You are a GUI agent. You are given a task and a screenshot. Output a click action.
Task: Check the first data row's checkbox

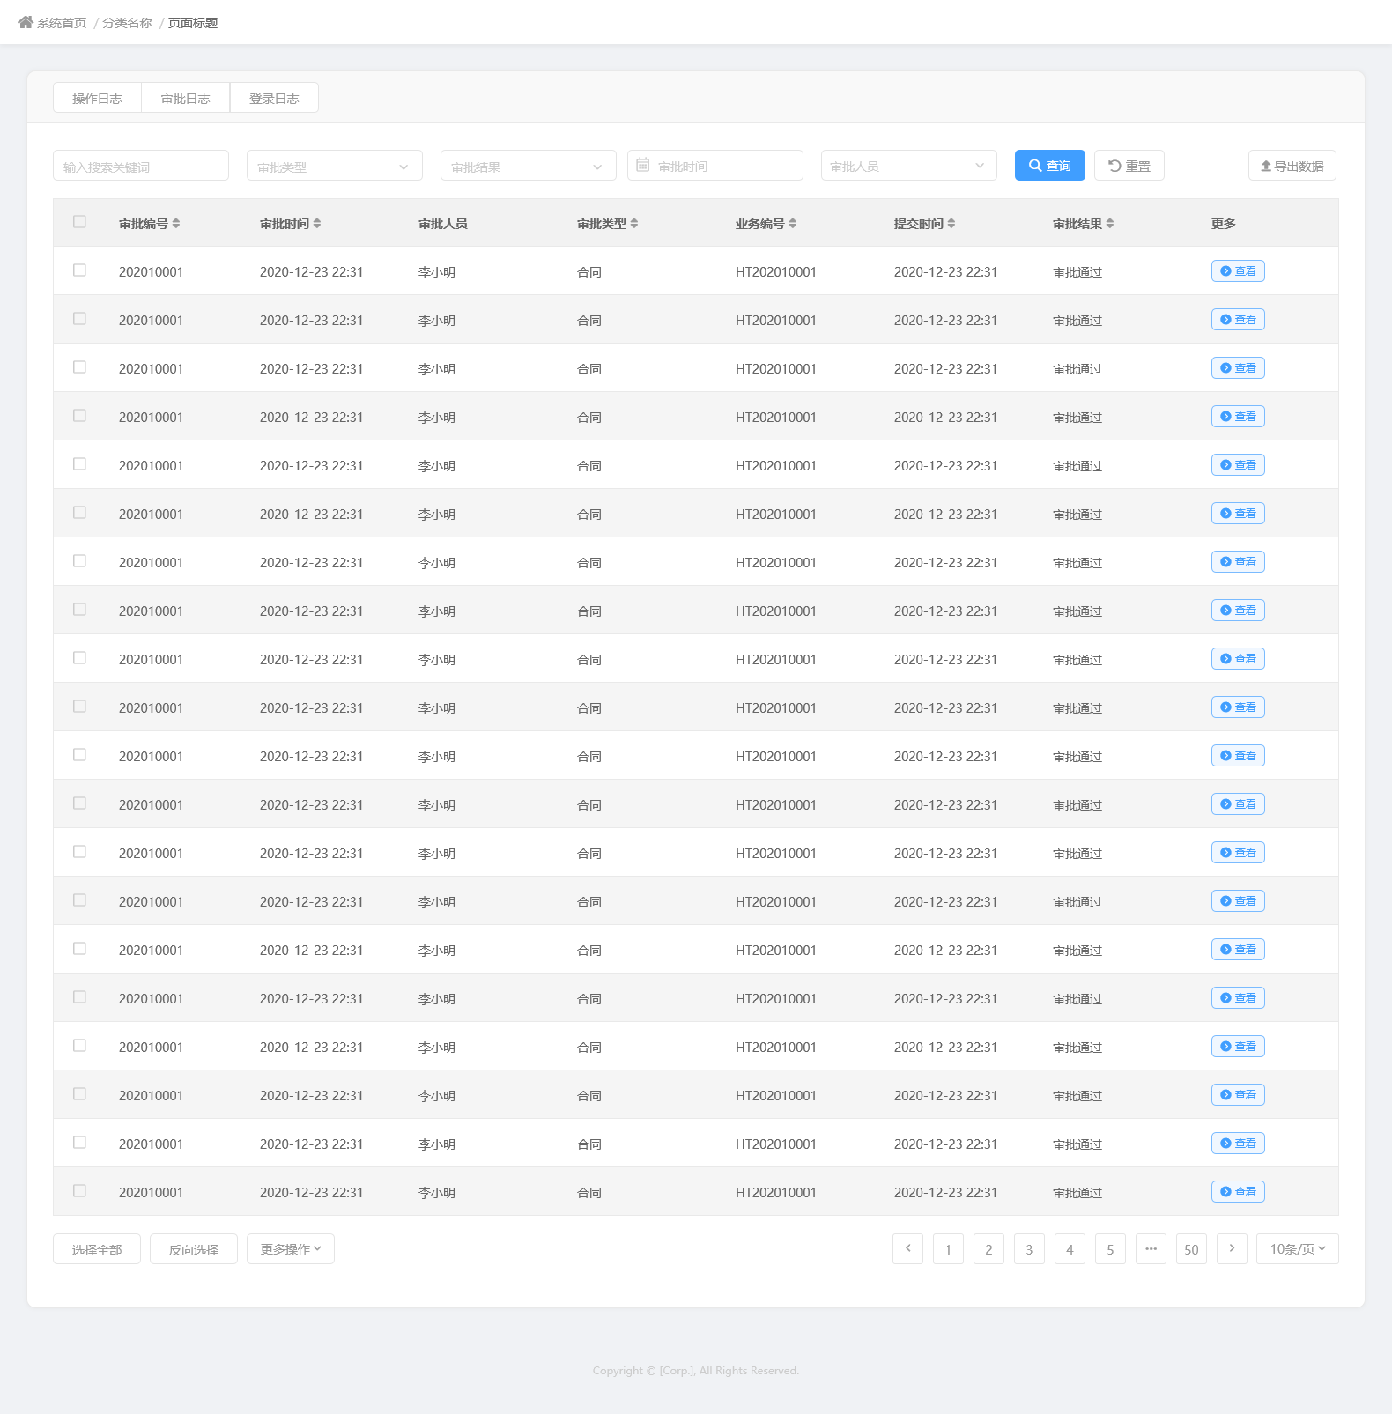(79, 270)
